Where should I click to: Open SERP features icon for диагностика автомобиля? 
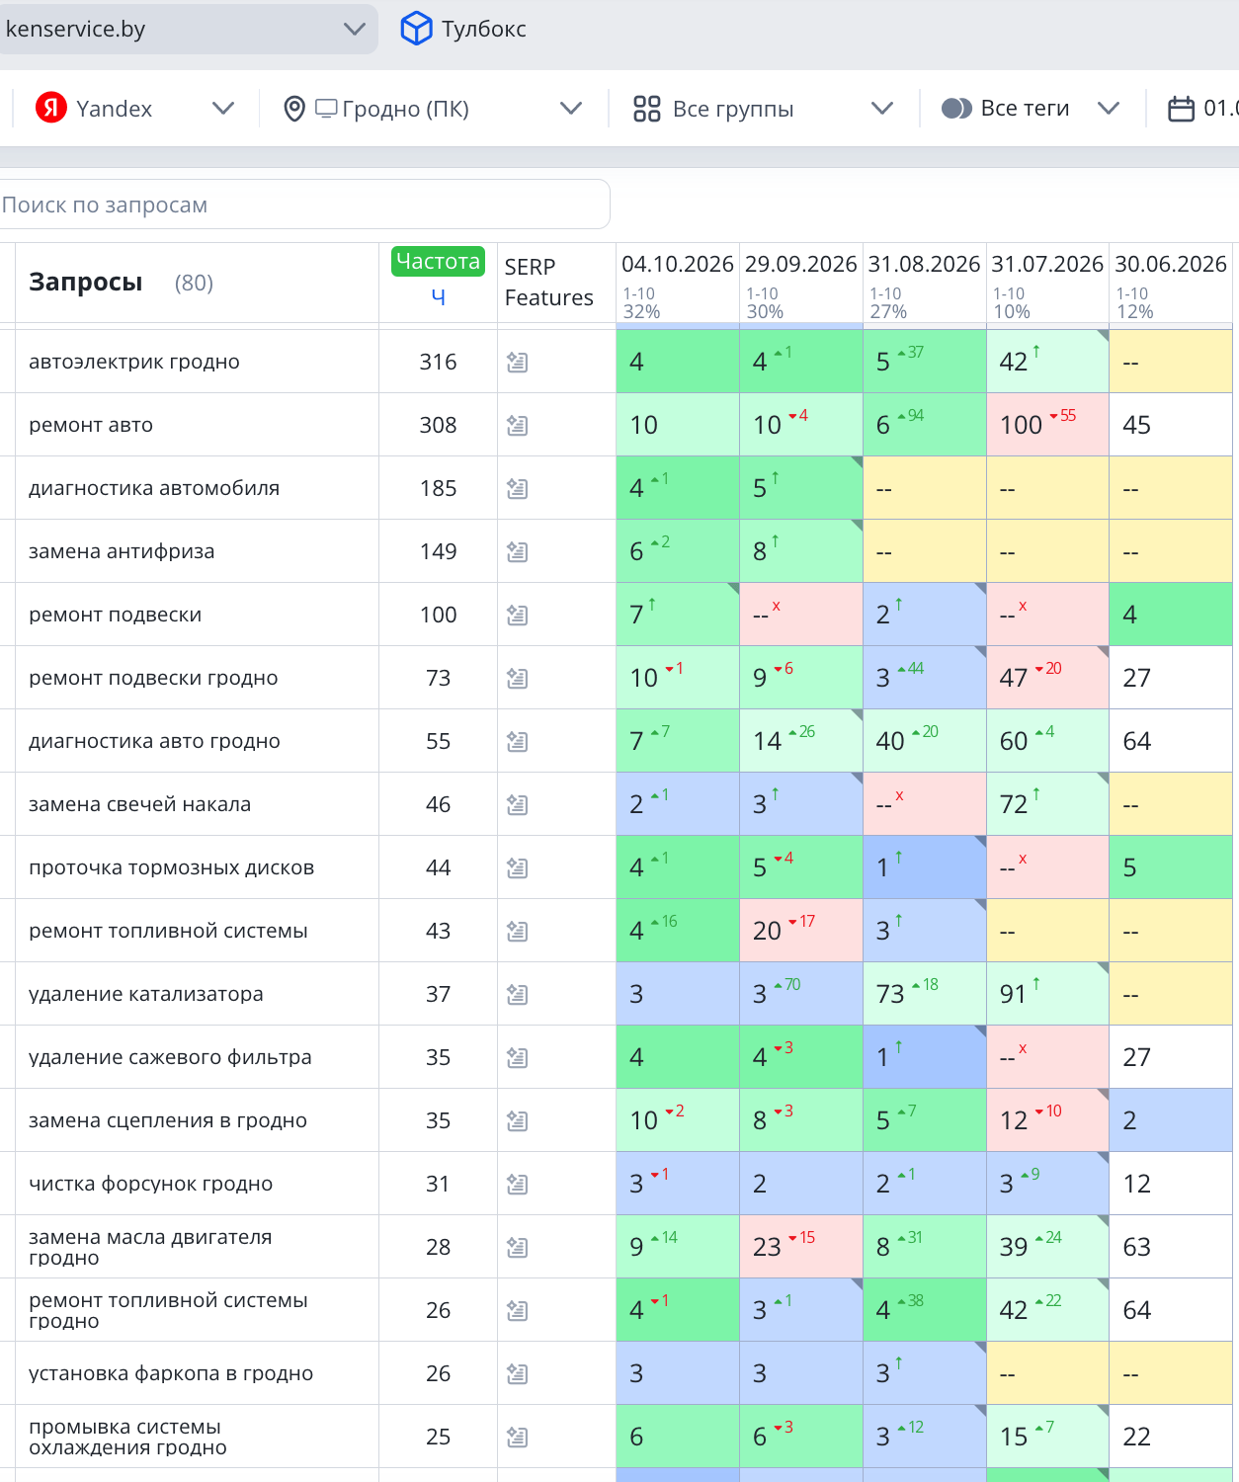pos(517,489)
